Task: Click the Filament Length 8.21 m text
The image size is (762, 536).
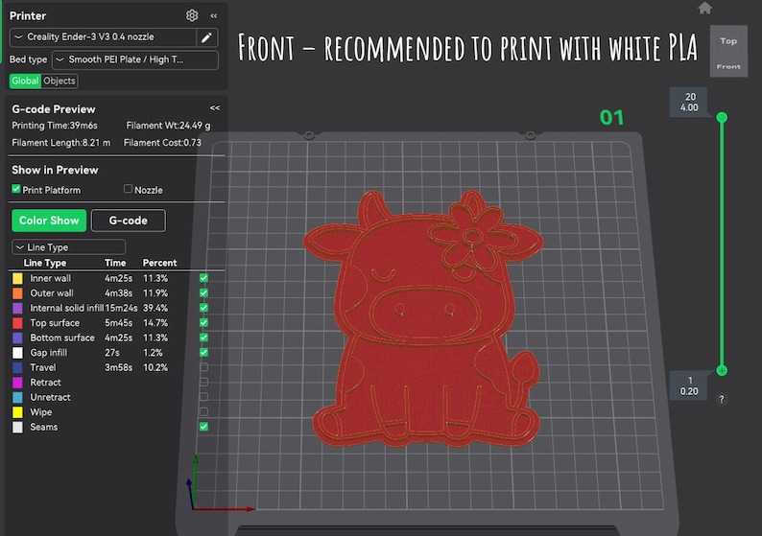Action: [60, 143]
